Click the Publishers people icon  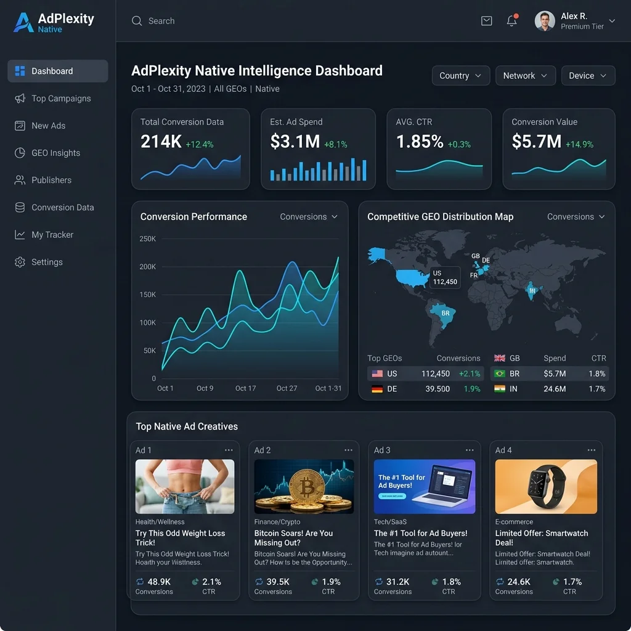(20, 180)
